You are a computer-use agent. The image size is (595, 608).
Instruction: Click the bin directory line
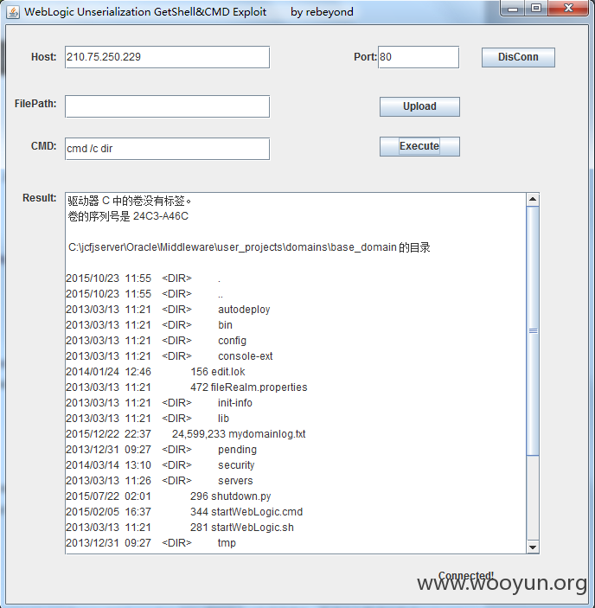150,325
